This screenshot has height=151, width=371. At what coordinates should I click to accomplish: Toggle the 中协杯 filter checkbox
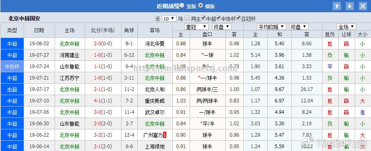click(x=219, y=18)
